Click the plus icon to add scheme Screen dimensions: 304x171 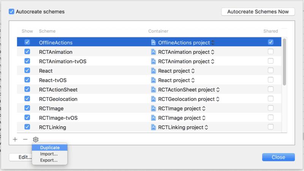click(15, 139)
